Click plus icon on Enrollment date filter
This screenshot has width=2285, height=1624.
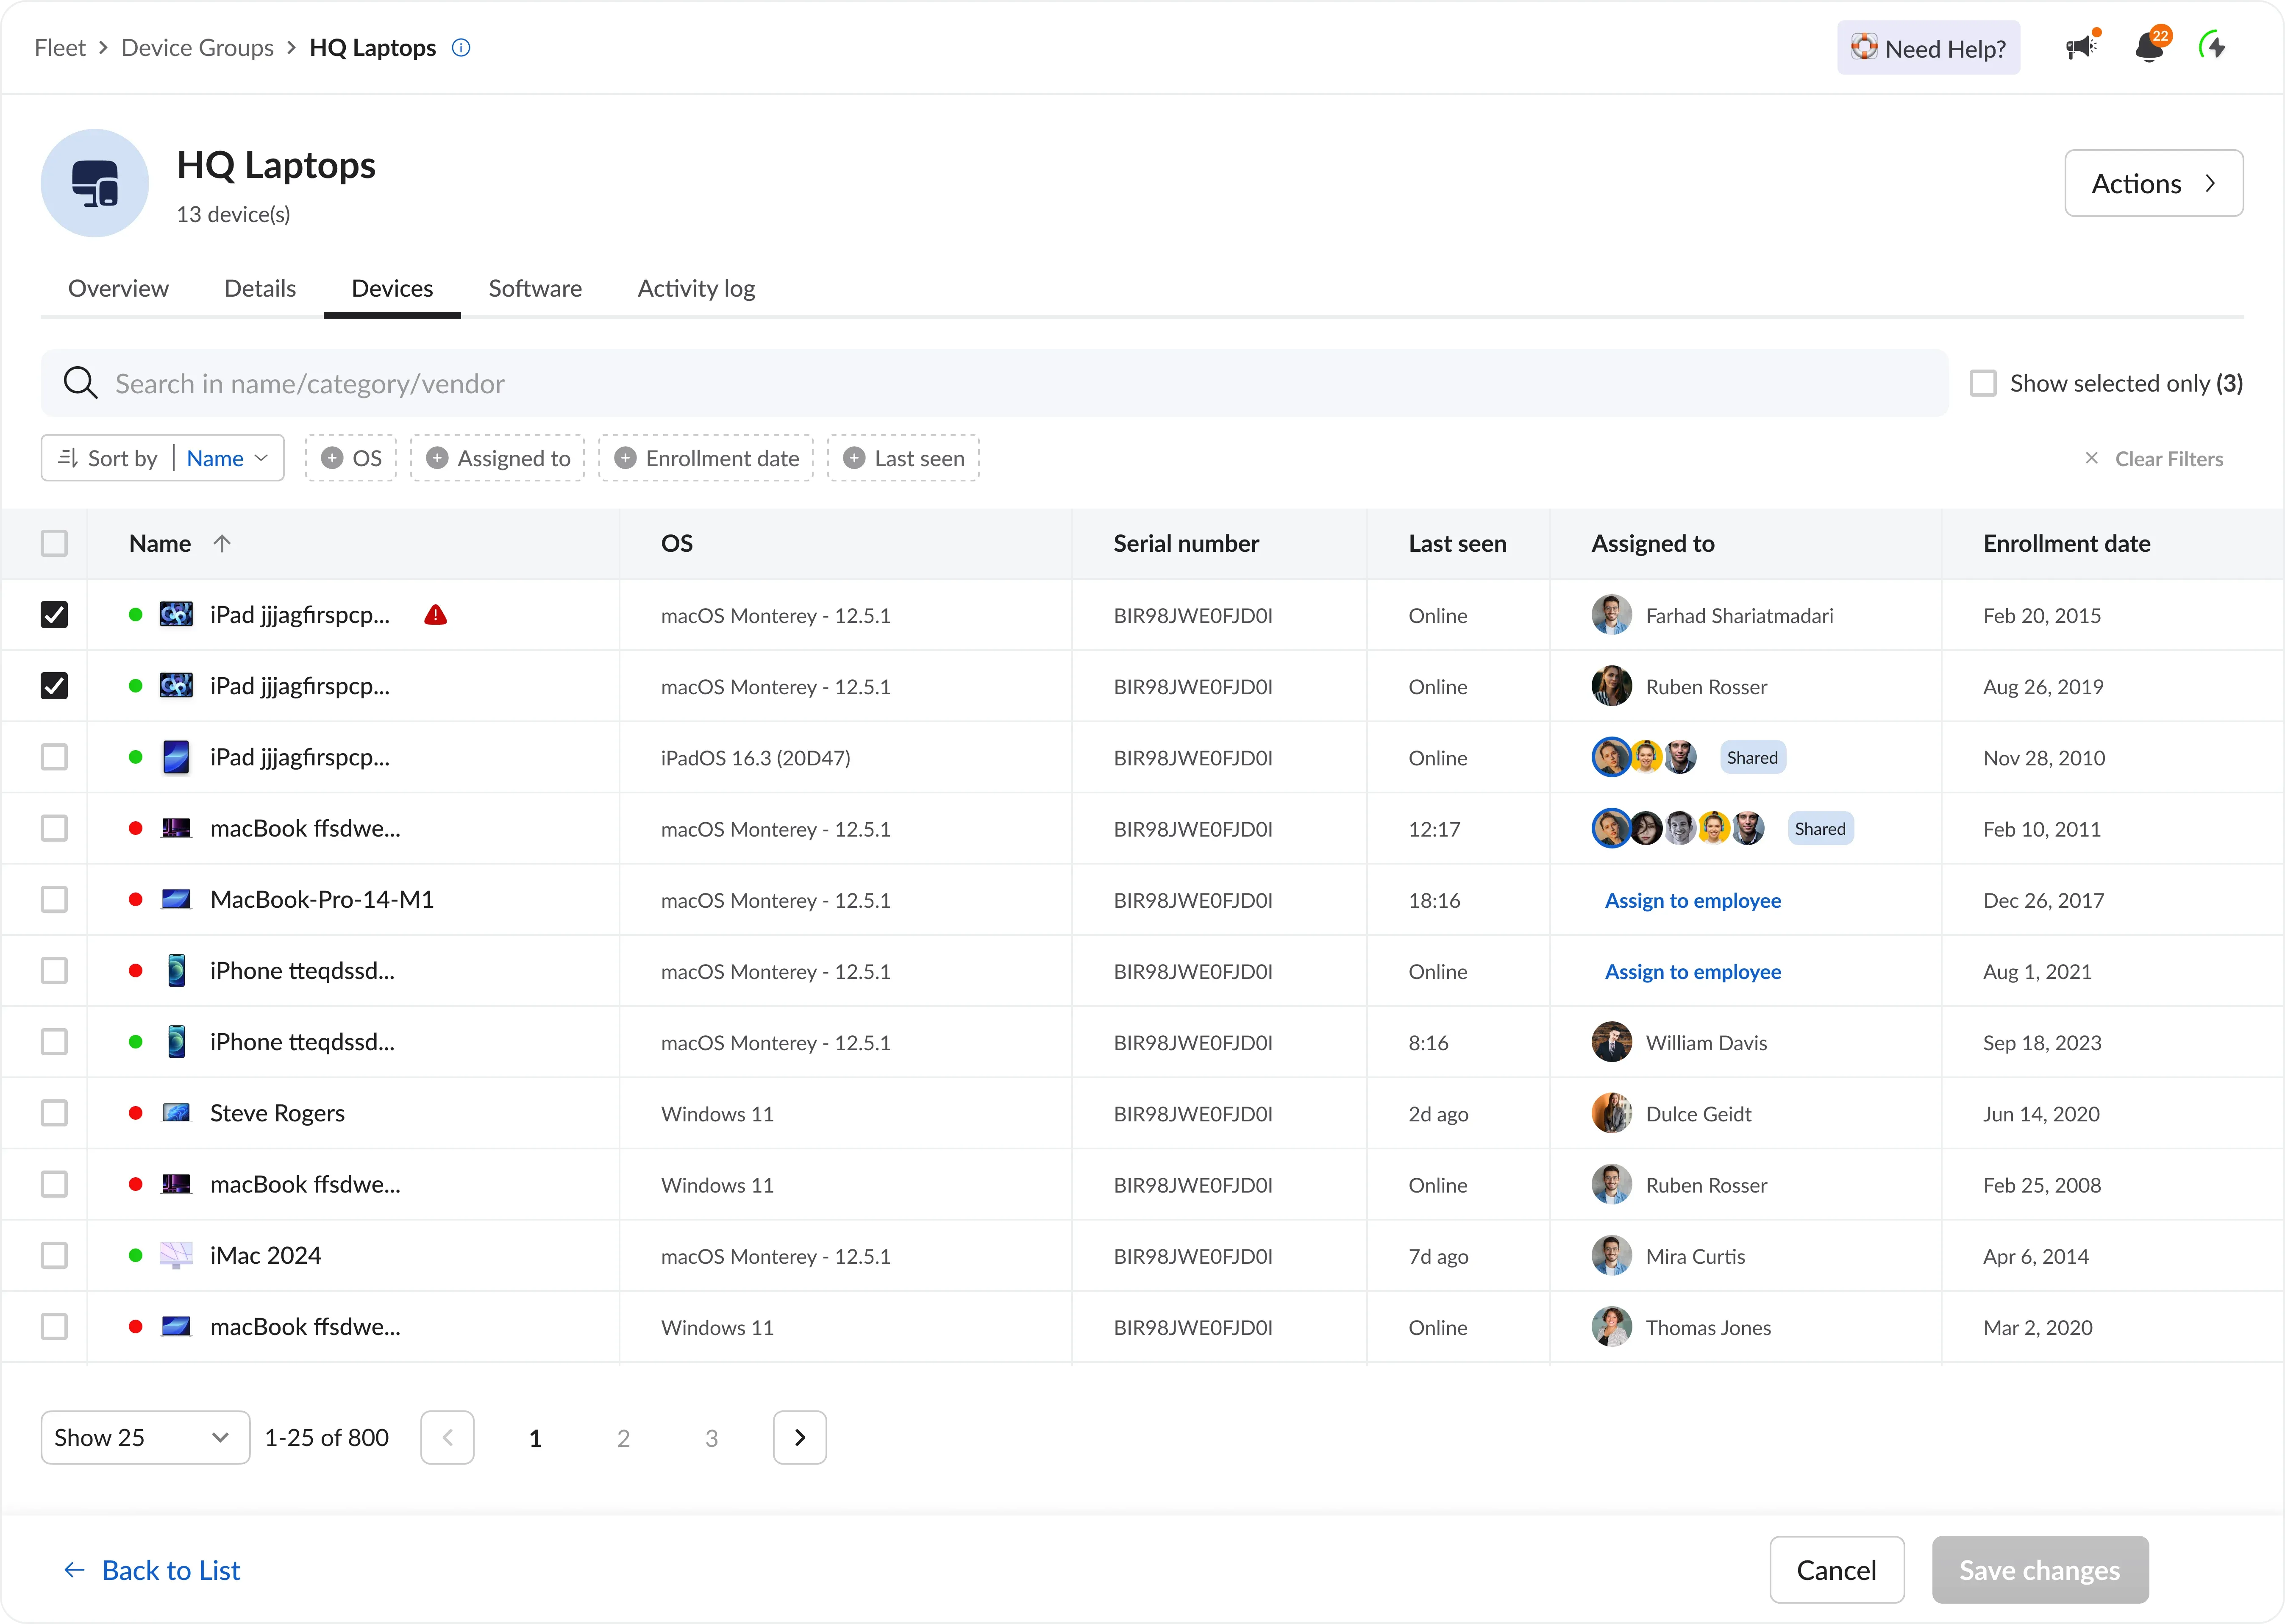pos(625,458)
